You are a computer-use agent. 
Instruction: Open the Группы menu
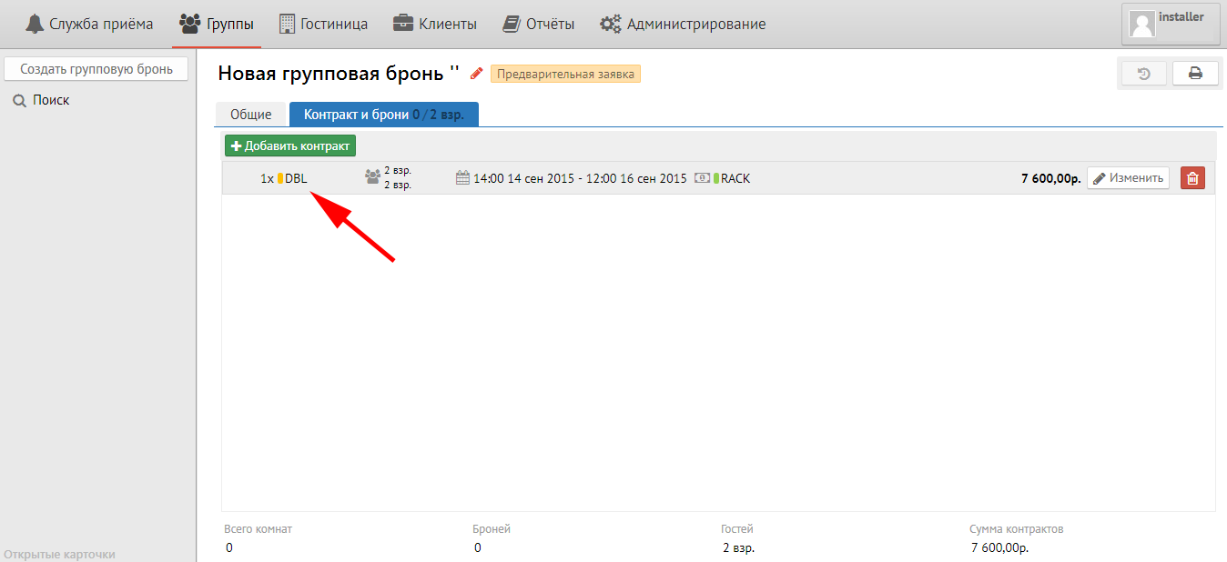point(217,24)
